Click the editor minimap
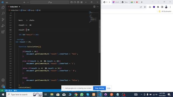The height and width of the screenshot is (97, 173). [94, 17]
